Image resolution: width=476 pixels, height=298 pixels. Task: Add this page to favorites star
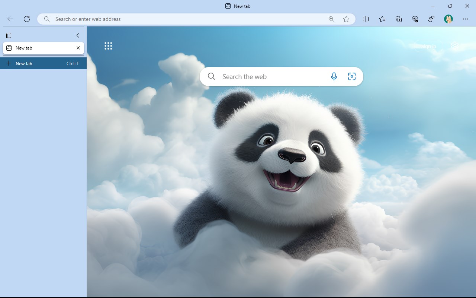tap(346, 19)
